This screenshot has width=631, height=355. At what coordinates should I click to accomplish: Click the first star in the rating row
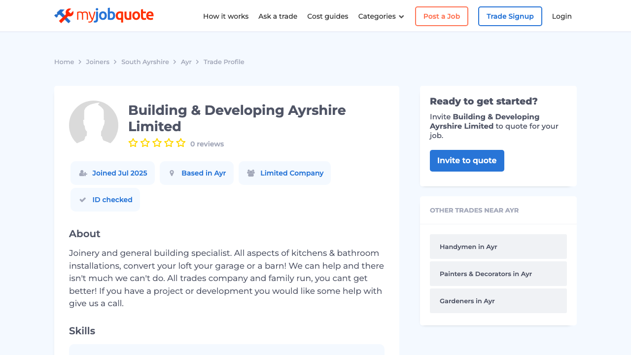click(133, 142)
